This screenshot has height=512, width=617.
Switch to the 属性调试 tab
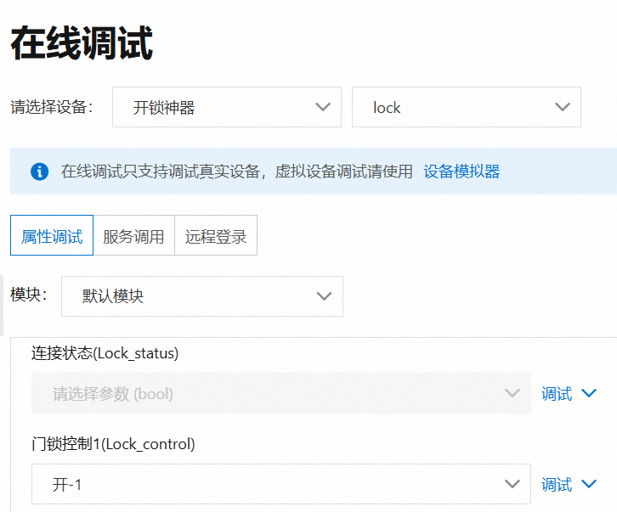52,236
